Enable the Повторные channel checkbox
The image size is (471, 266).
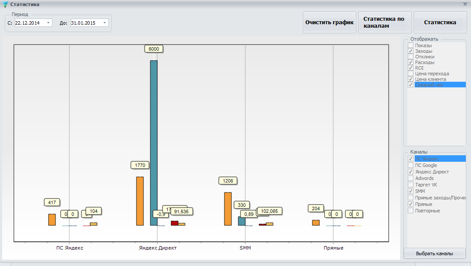coord(411,211)
